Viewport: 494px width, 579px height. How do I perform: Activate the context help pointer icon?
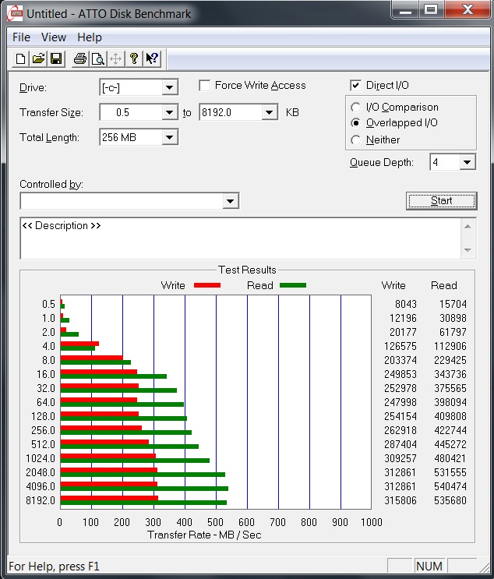click(x=152, y=59)
